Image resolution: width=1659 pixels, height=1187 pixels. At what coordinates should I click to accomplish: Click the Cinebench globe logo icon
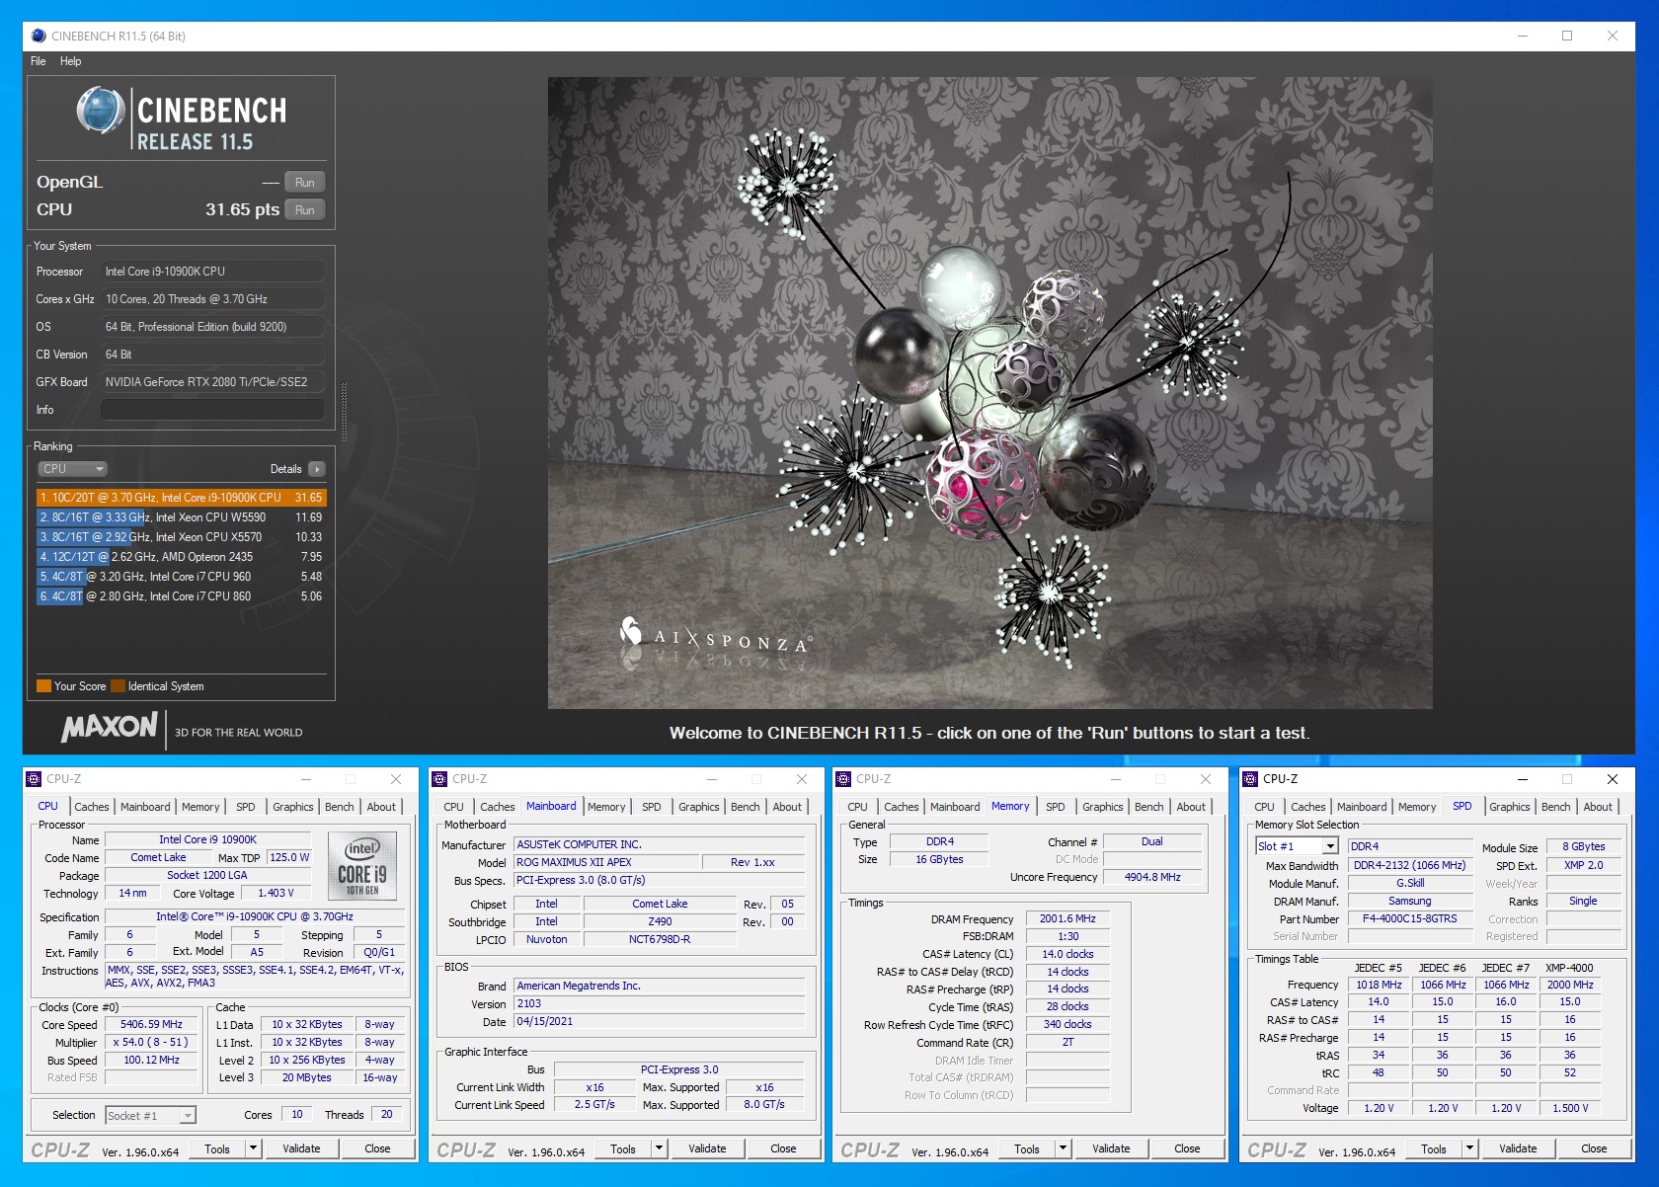click(100, 111)
